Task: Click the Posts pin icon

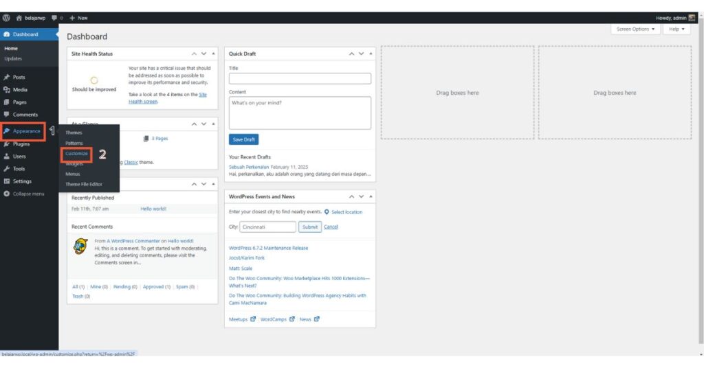Action: [x=6, y=77]
